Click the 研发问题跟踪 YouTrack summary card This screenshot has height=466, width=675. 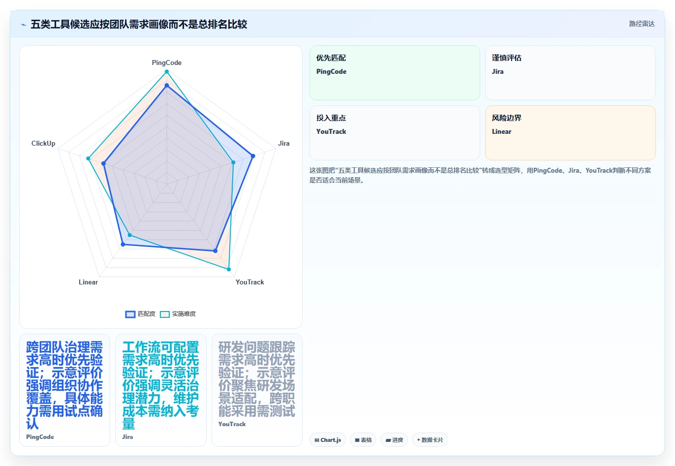point(257,390)
